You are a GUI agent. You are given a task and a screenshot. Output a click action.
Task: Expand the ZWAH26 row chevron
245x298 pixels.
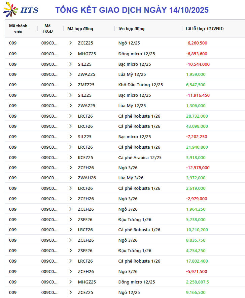pyautogui.click(x=70, y=178)
